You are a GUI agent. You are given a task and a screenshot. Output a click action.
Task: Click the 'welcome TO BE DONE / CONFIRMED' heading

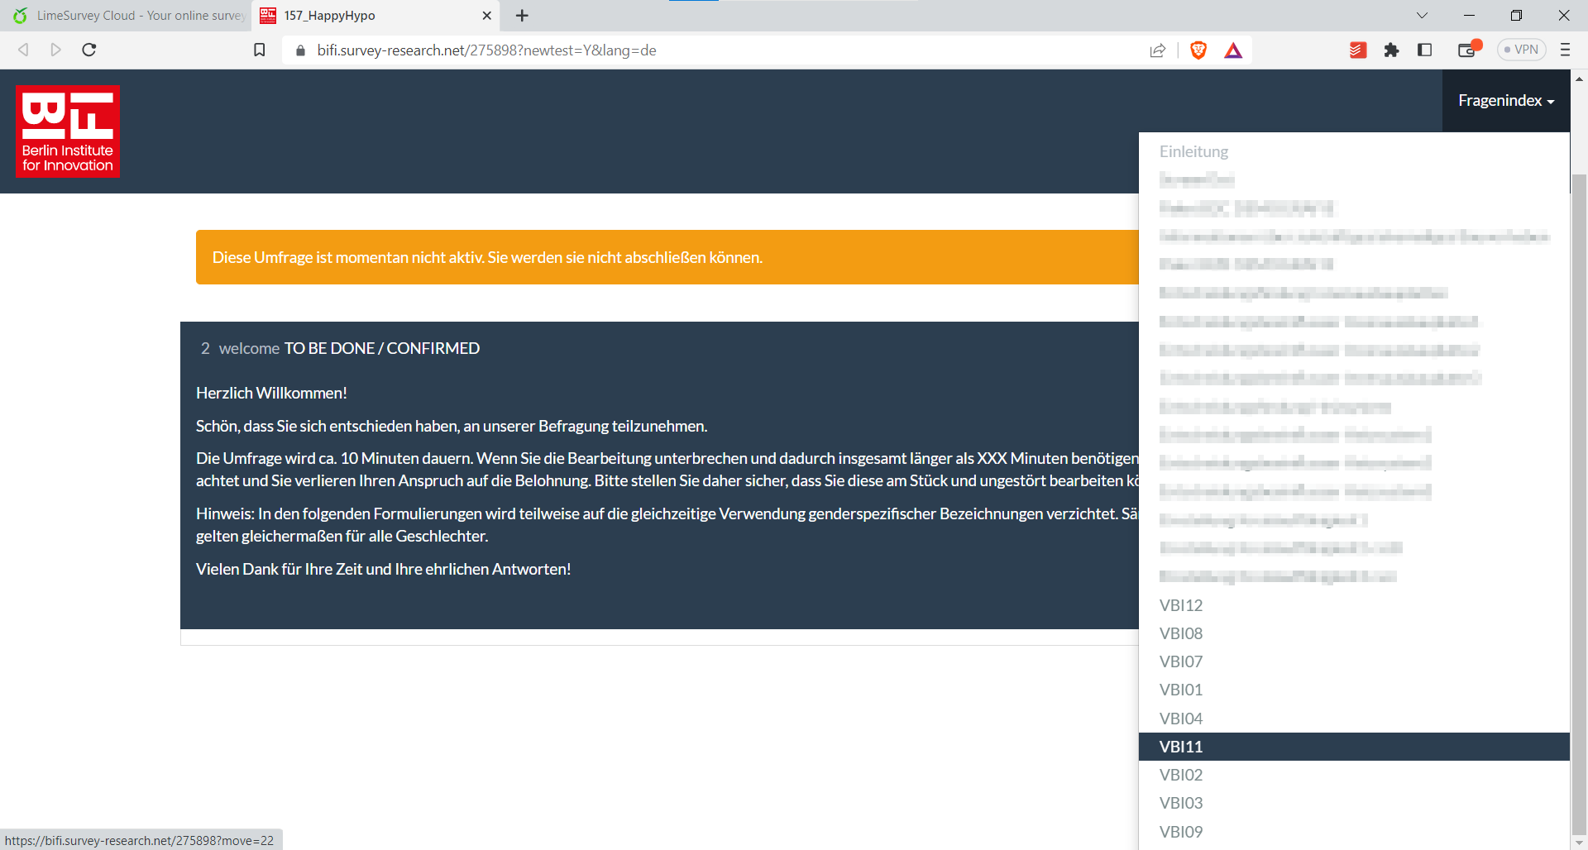point(349,348)
